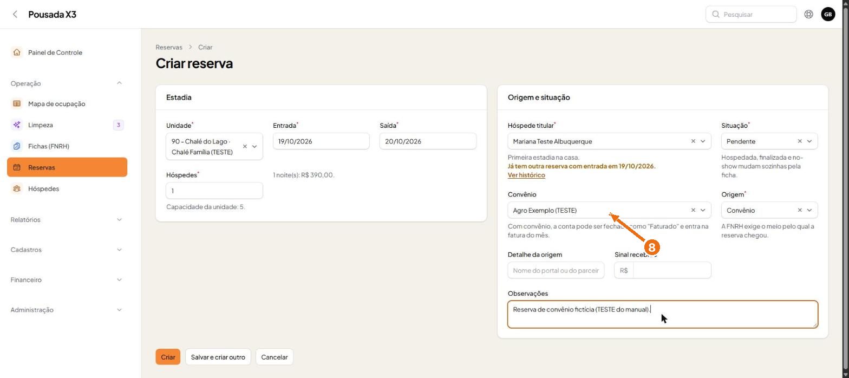Image resolution: width=849 pixels, height=378 pixels.
Task: Open the Convênio dropdown arrow
Action: pyautogui.click(x=703, y=210)
